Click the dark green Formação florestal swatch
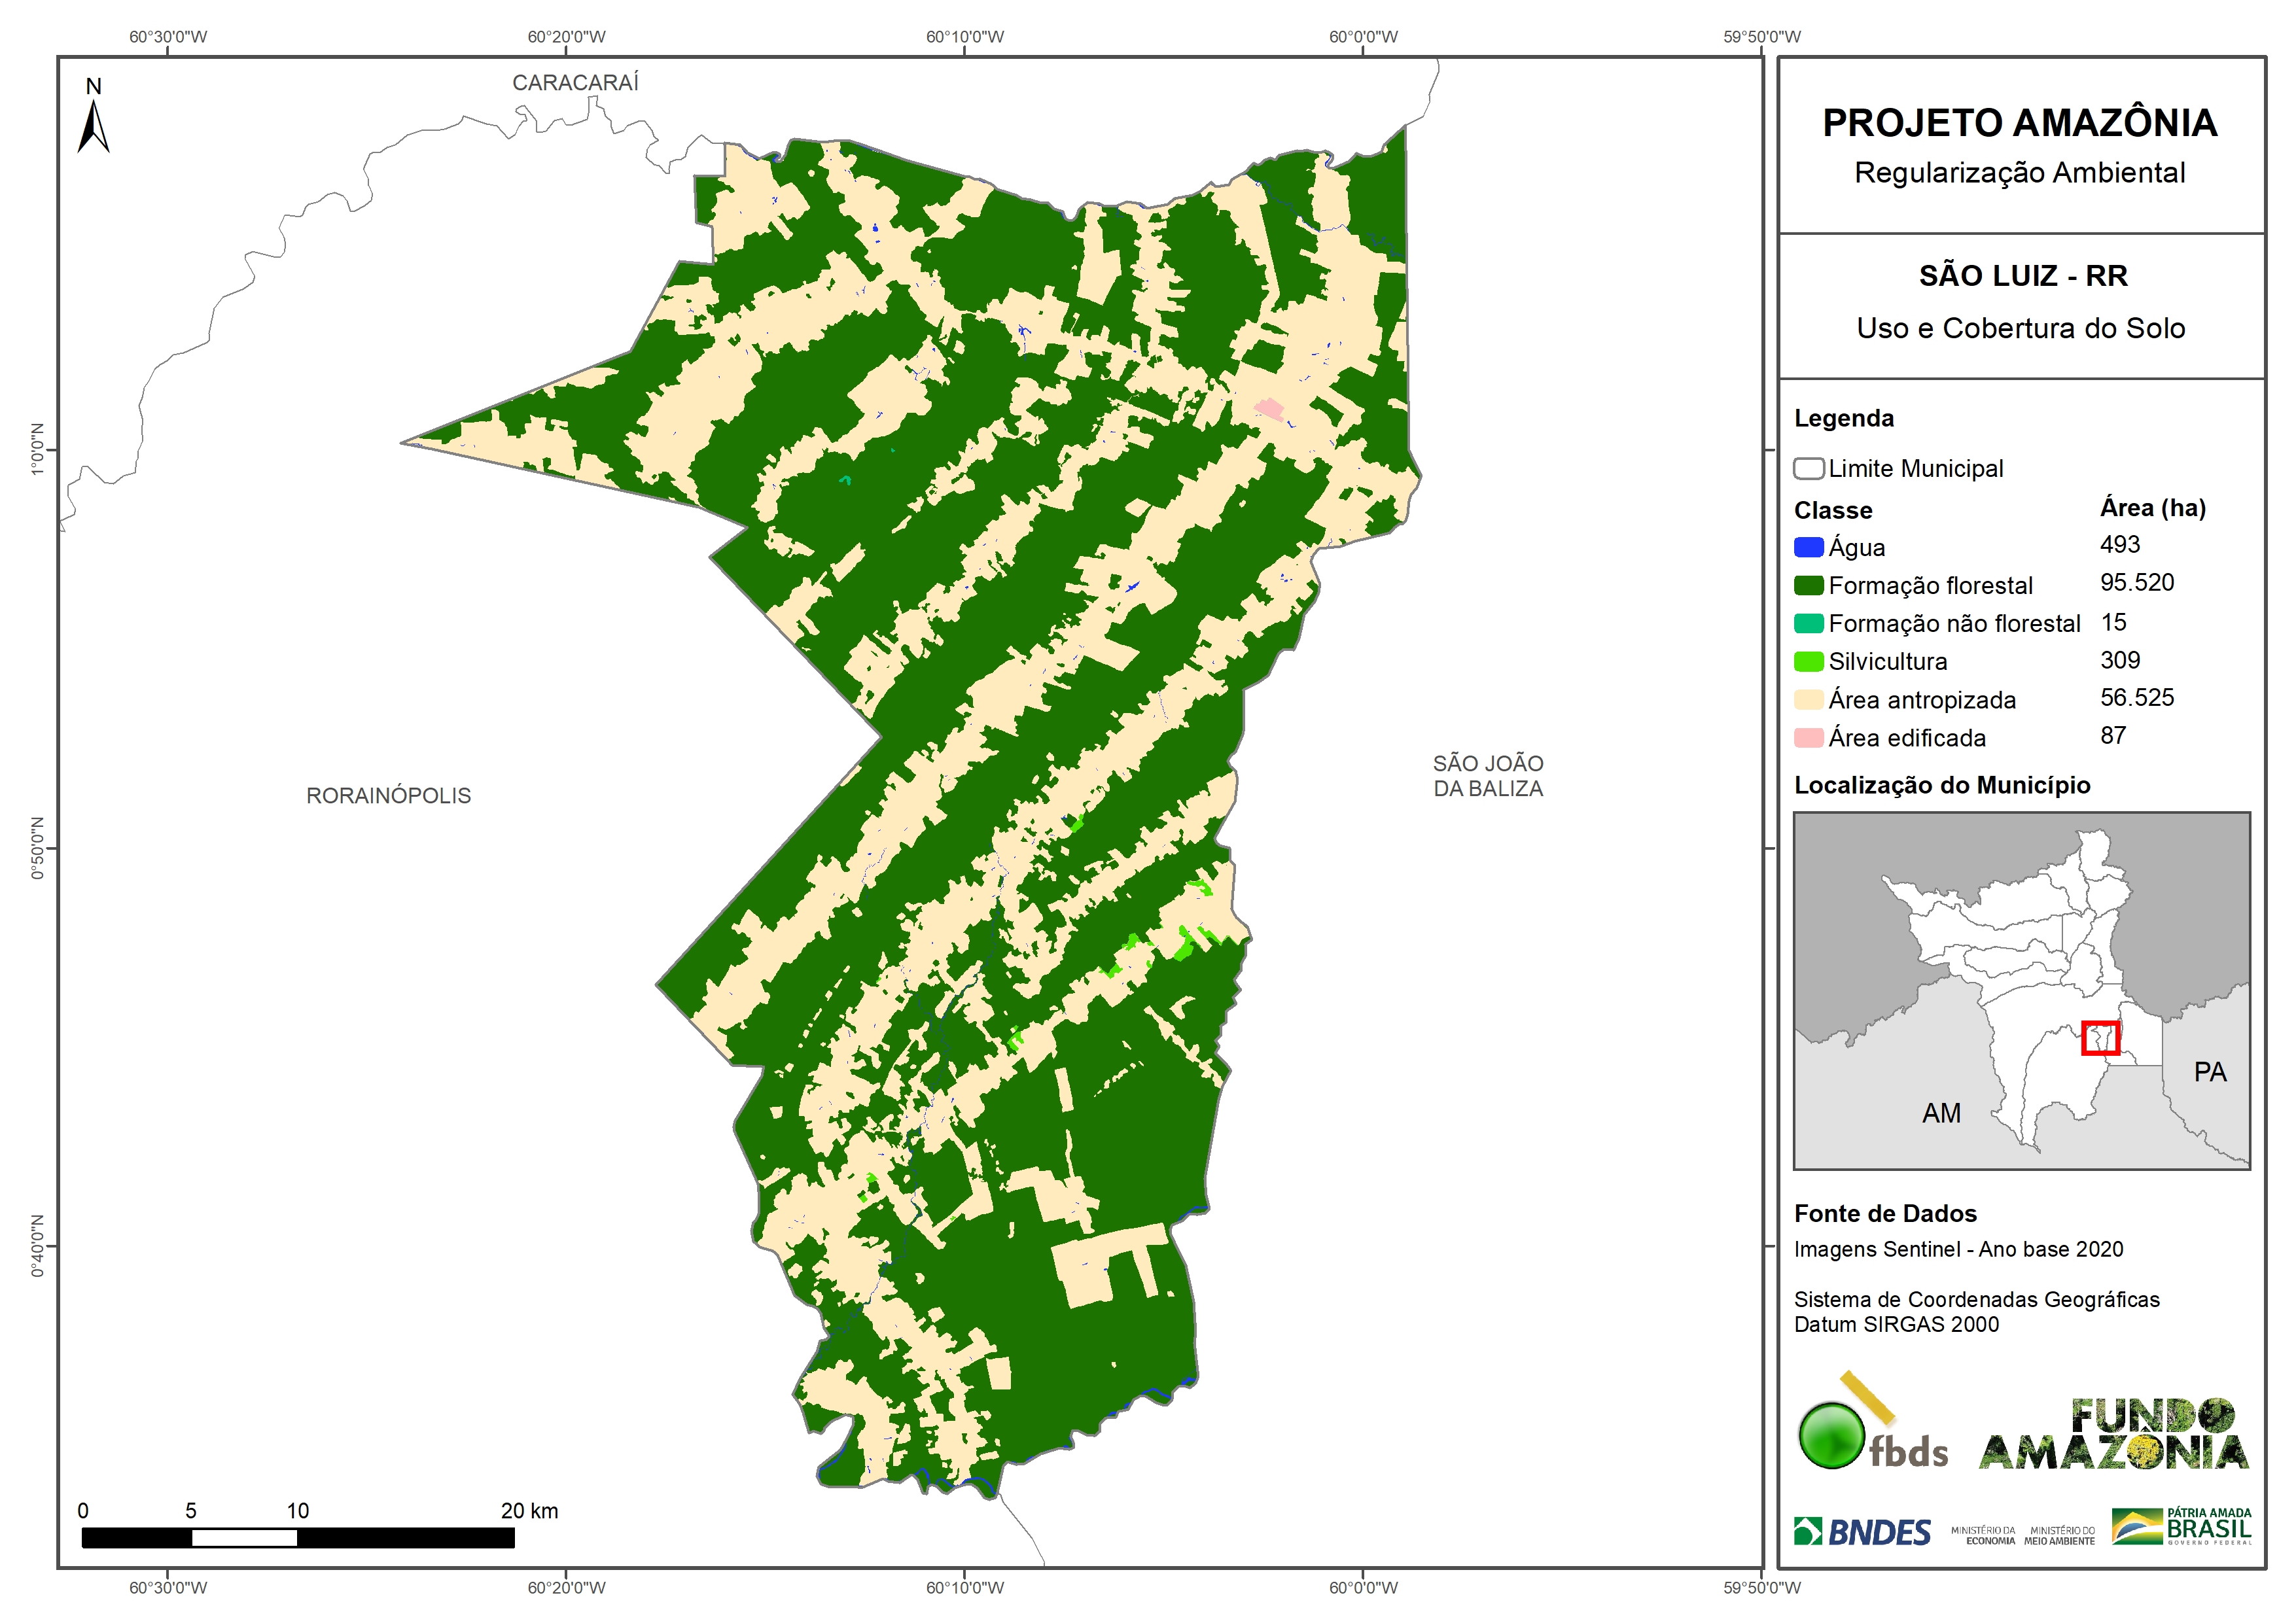Image resolution: width=2296 pixels, height=1623 pixels. [1808, 585]
